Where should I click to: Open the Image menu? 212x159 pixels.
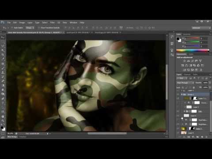click(x=22, y=23)
